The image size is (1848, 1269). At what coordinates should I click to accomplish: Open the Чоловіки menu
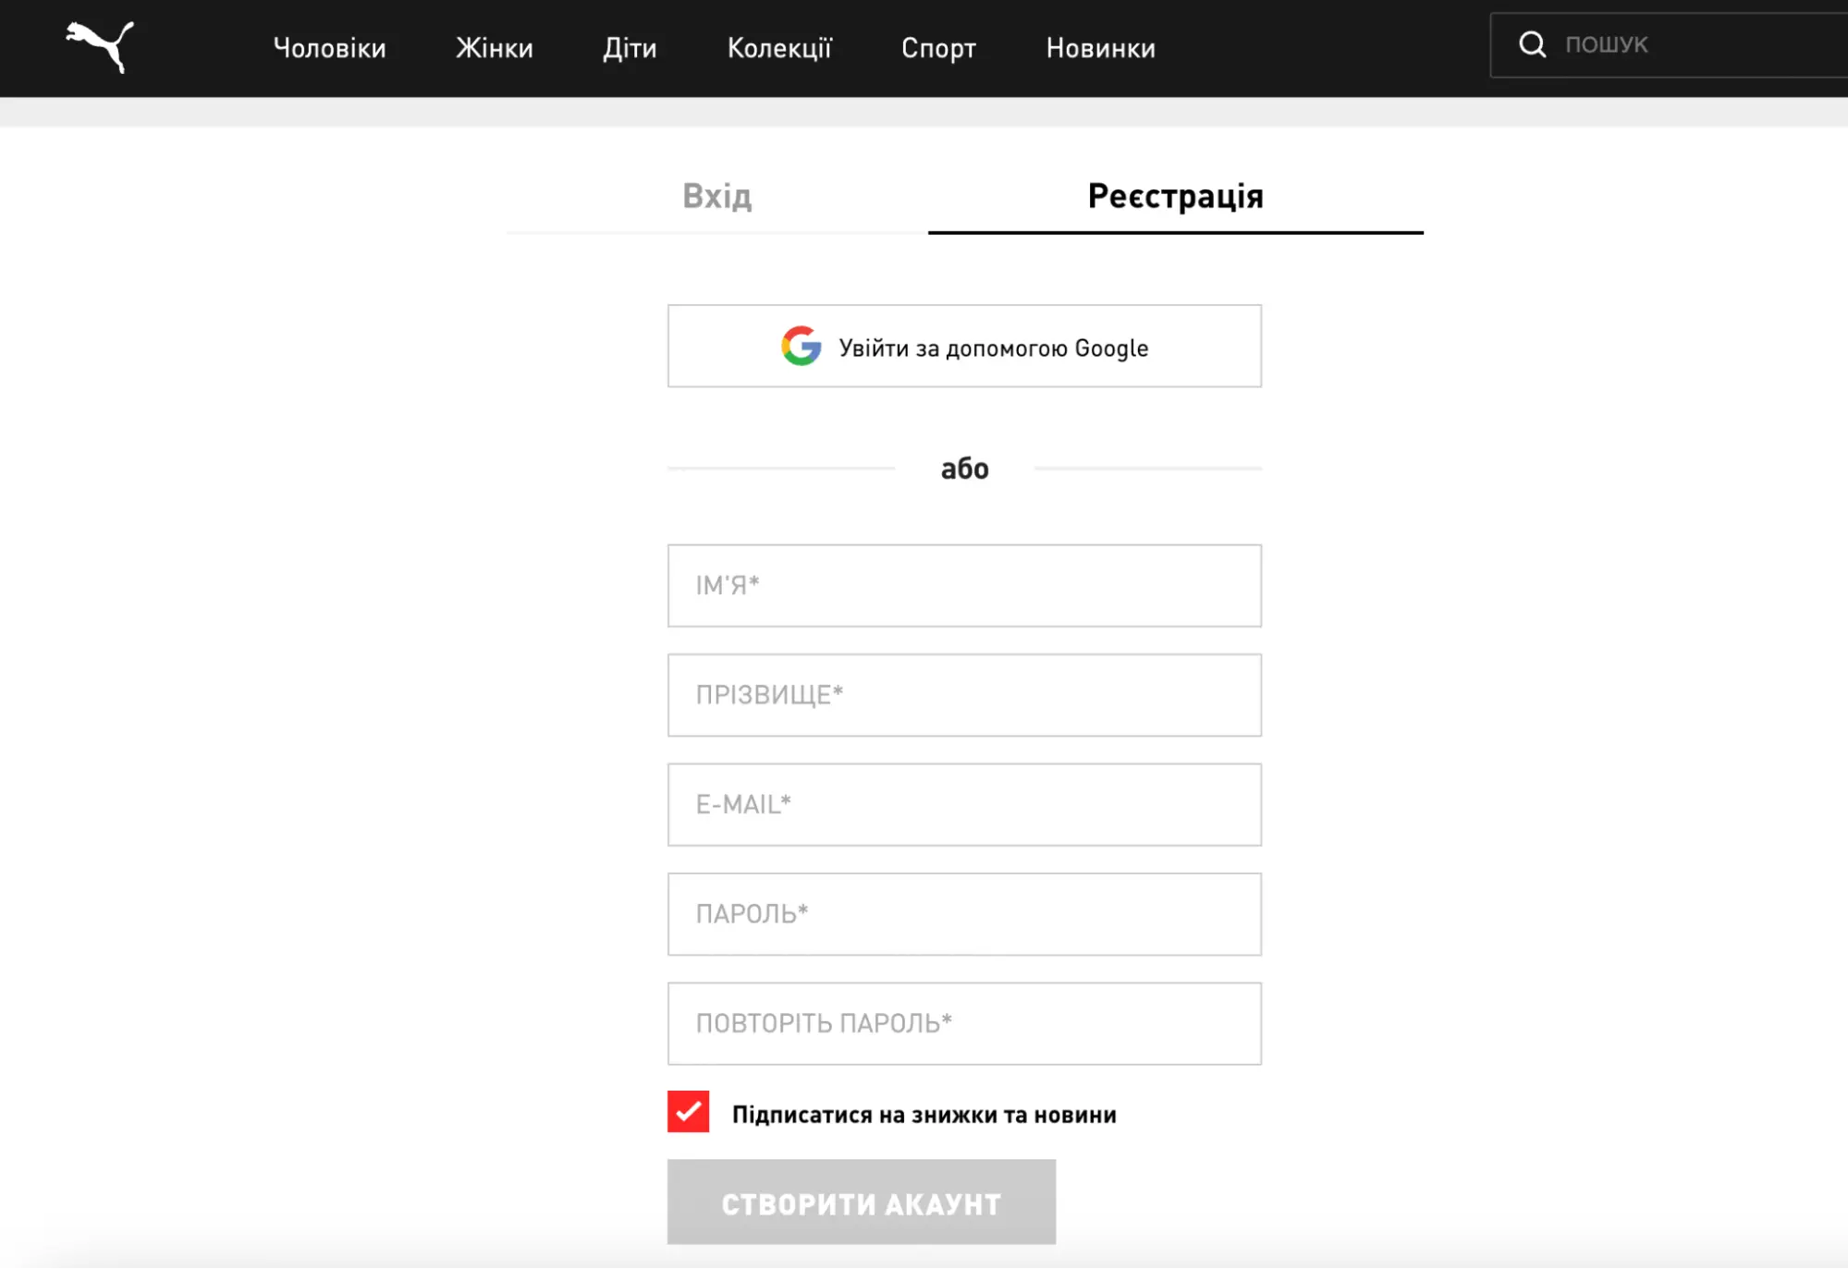[329, 48]
